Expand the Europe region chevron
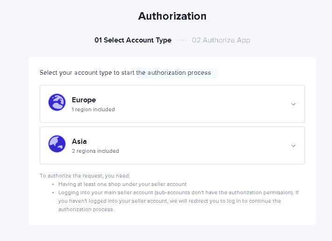 [x=293, y=104]
